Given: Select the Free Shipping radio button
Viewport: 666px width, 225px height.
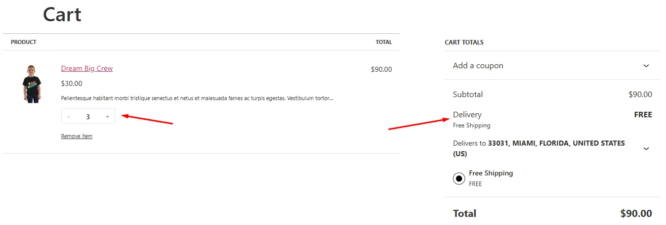Looking at the screenshot, I should coord(459,178).
